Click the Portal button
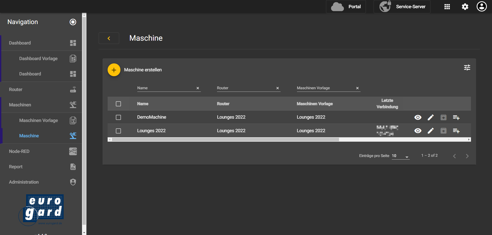 346,7
